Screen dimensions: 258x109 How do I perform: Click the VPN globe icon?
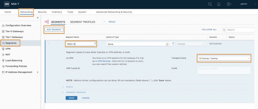click(x=3, y=49)
